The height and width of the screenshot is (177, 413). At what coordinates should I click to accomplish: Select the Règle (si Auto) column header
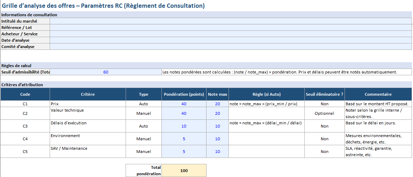point(266,94)
